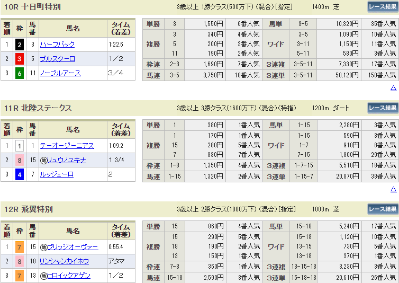399x283 pixels.
Task: Open horse page for ブリッジオーヴァー
Action: [x=73, y=247]
